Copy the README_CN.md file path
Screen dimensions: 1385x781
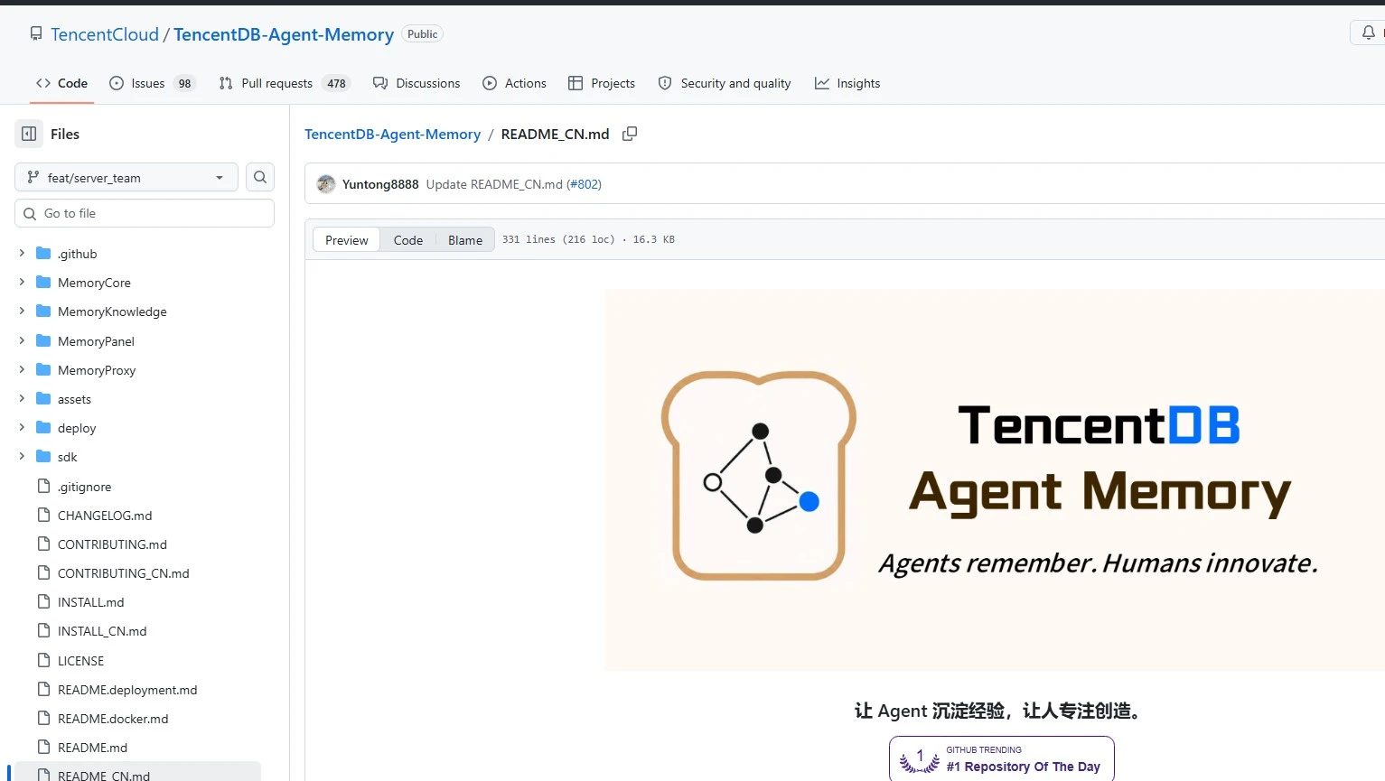point(630,134)
